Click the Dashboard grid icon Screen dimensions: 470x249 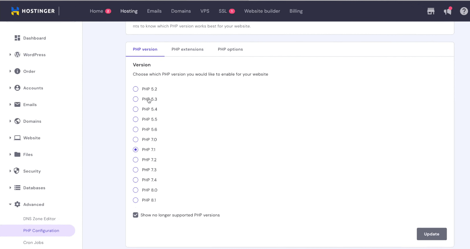pyautogui.click(x=17, y=38)
